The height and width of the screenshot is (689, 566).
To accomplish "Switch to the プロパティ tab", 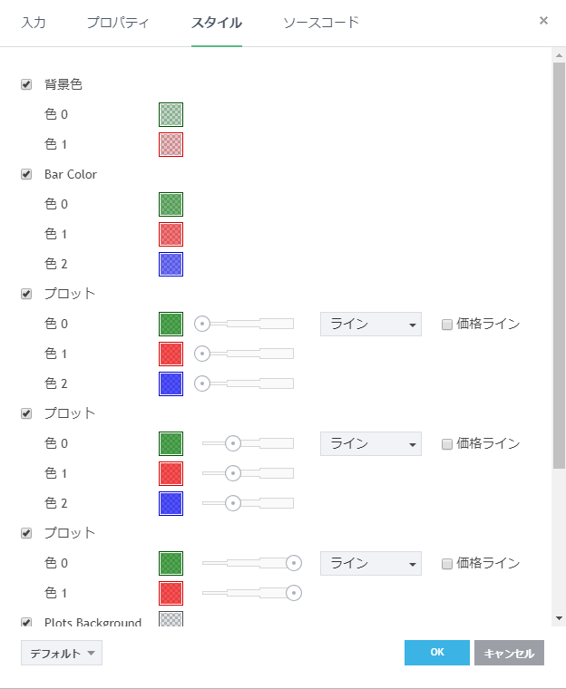I will pyautogui.click(x=118, y=23).
